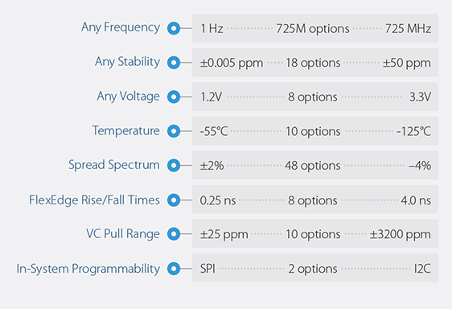Select the 725 MHz maximum frequency value

point(409,28)
